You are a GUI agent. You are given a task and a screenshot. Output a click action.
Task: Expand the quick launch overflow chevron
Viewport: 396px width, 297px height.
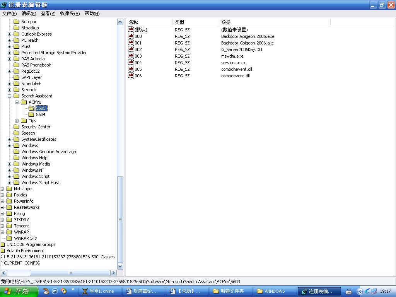(x=73, y=289)
